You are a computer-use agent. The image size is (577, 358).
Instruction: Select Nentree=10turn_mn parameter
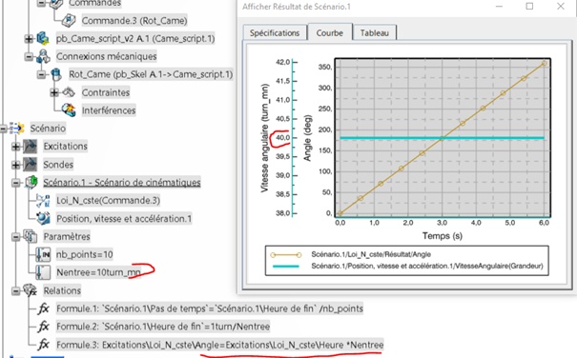[98, 272]
